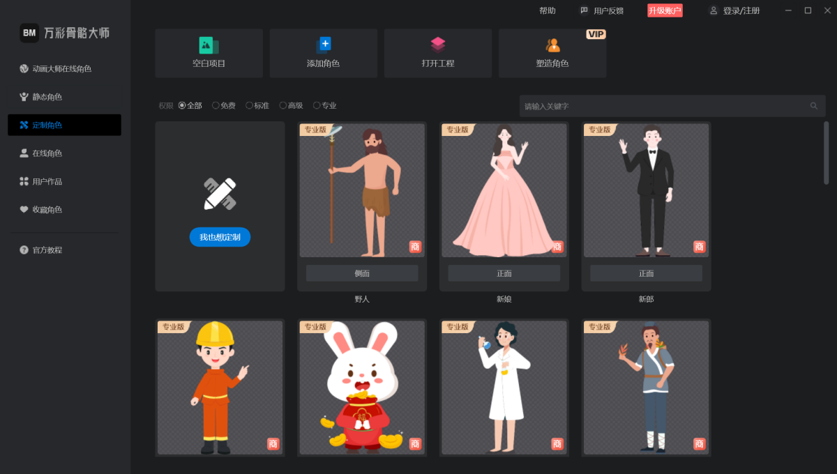Go to 在线角色 sidebar section
The height and width of the screenshot is (474, 837).
47,153
